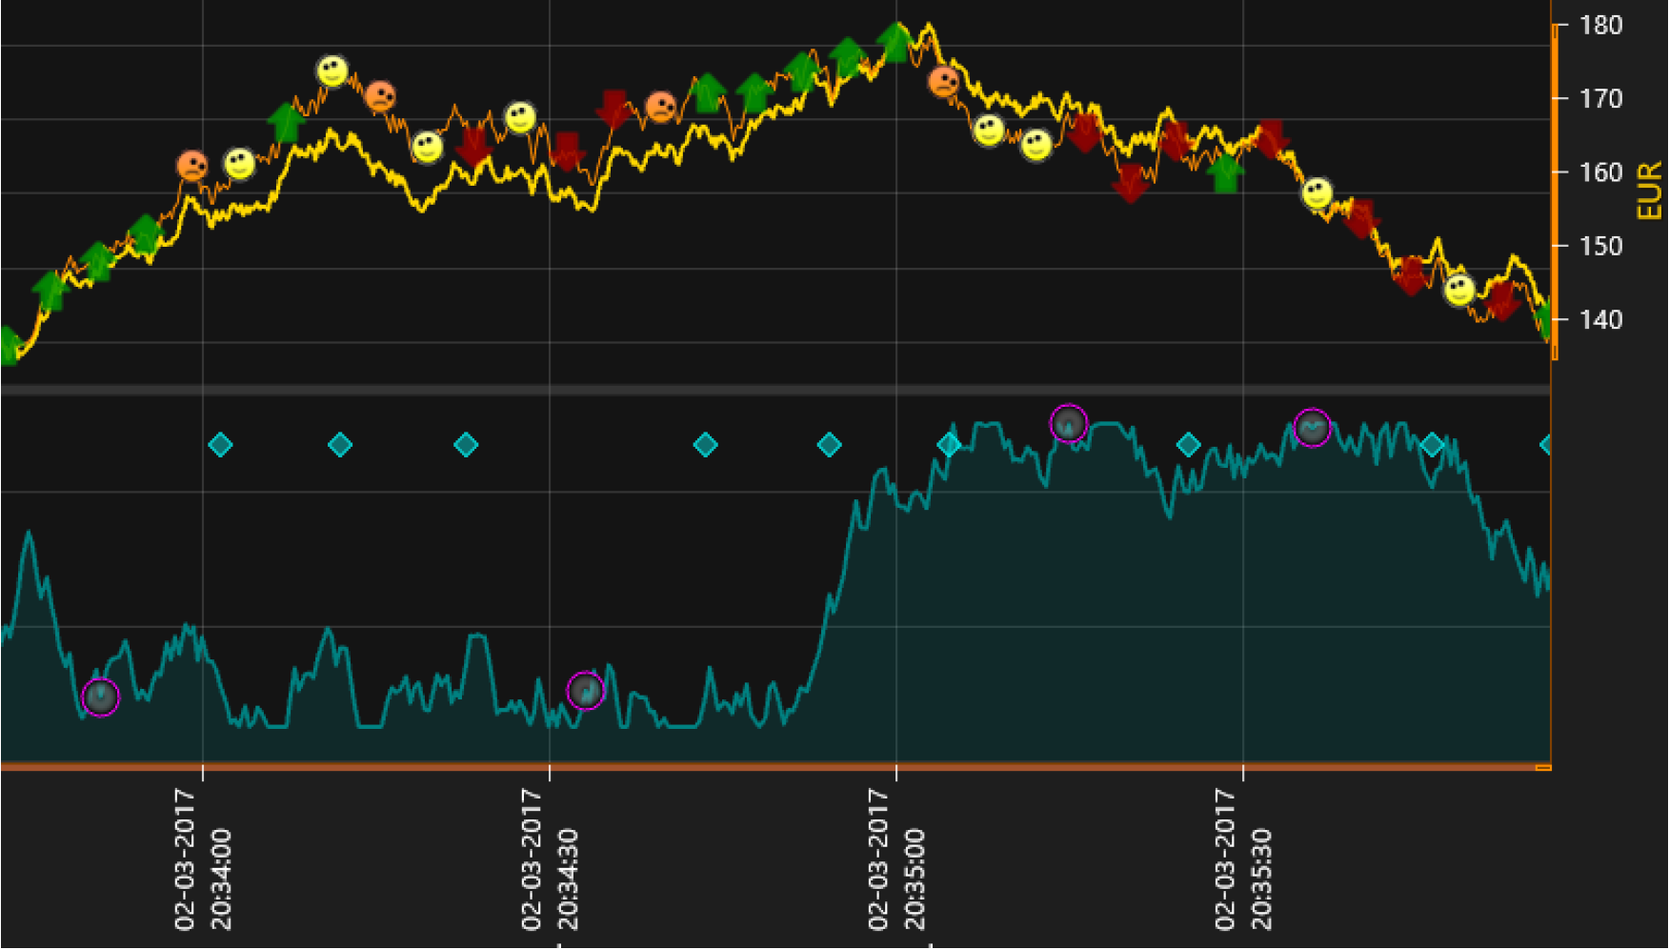Click the red down-arrow just after the 20:34:30 line
The width and height of the screenshot is (1669, 950).
pyautogui.click(x=567, y=152)
